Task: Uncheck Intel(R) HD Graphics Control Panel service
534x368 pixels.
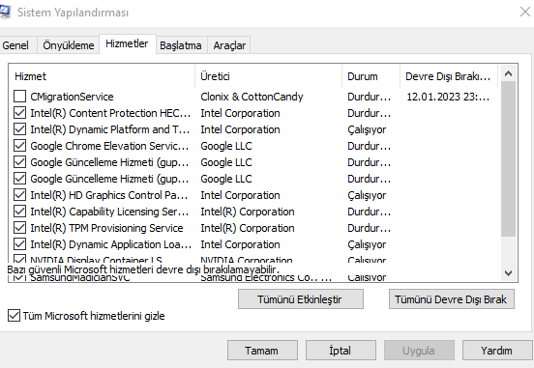Action: (x=19, y=195)
